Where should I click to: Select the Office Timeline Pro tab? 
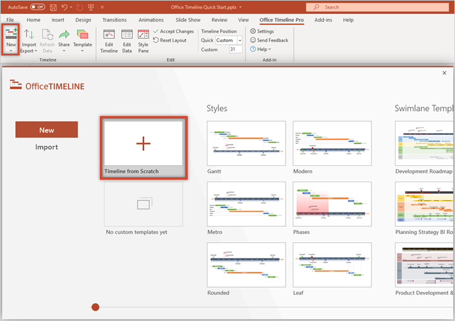pyautogui.click(x=281, y=20)
